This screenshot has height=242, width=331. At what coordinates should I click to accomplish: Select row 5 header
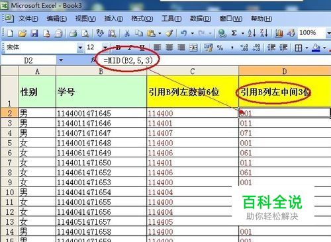click(9, 143)
